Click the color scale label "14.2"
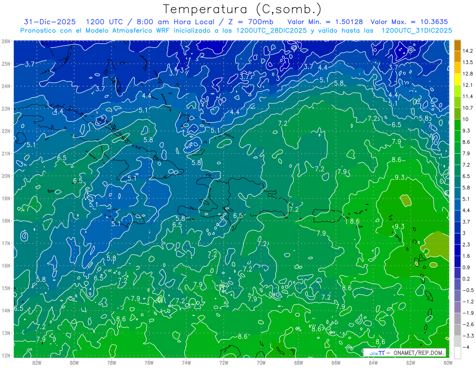This screenshot has height=368, width=476. coord(468,51)
